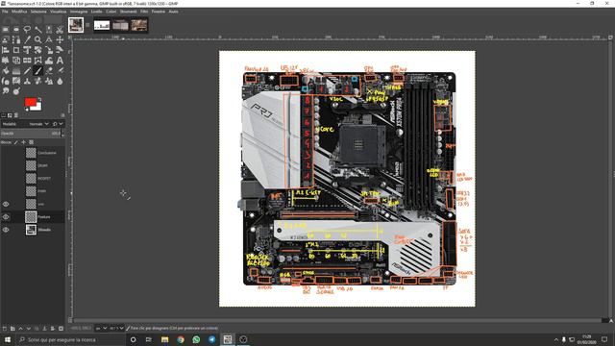Create a new layer button

point(5,329)
